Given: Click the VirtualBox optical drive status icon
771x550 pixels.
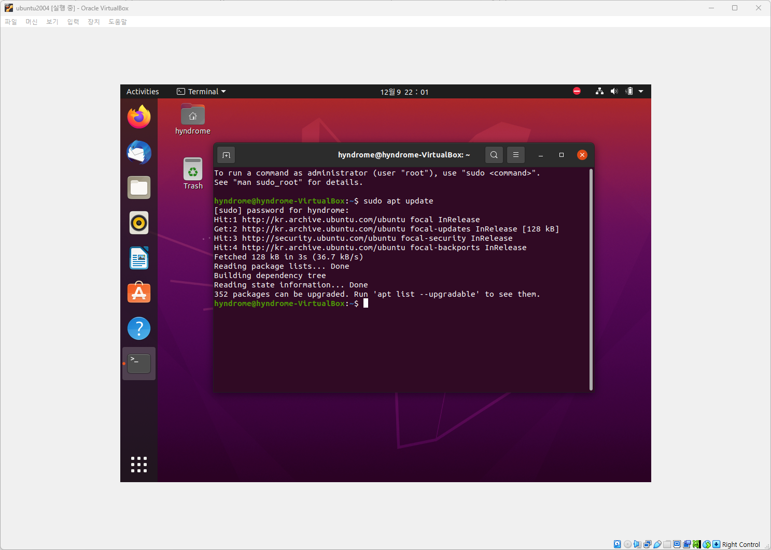Looking at the screenshot, I should (627, 544).
